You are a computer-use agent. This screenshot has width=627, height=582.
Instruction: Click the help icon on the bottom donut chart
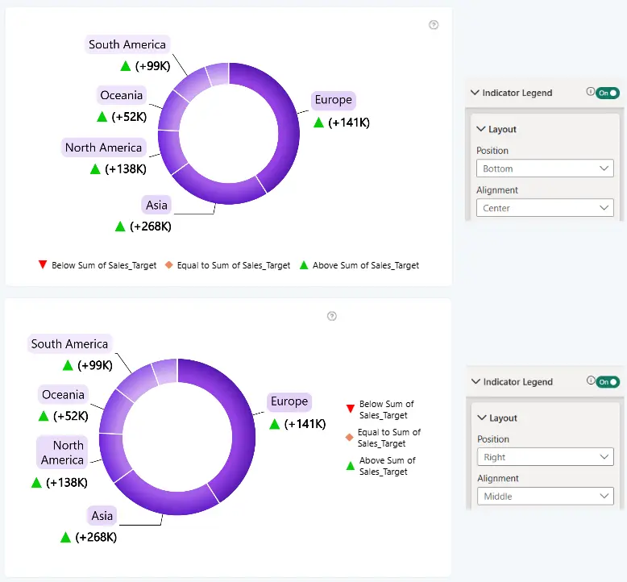tap(332, 316)
